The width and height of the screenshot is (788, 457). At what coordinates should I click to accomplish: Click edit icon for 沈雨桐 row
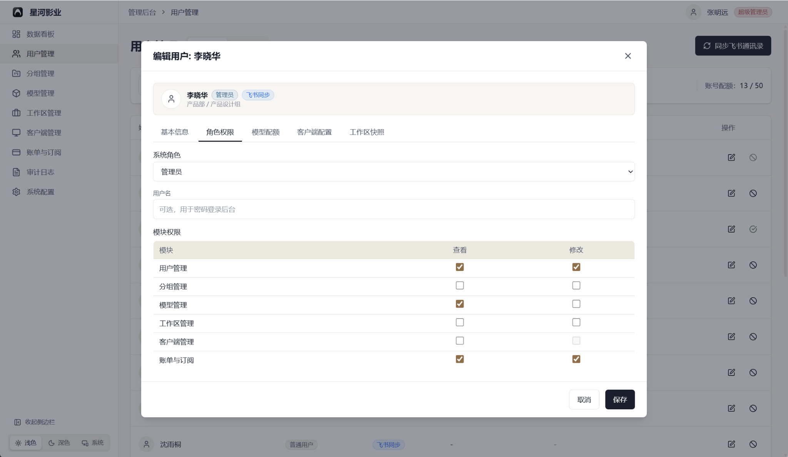(x=731, y=444)
